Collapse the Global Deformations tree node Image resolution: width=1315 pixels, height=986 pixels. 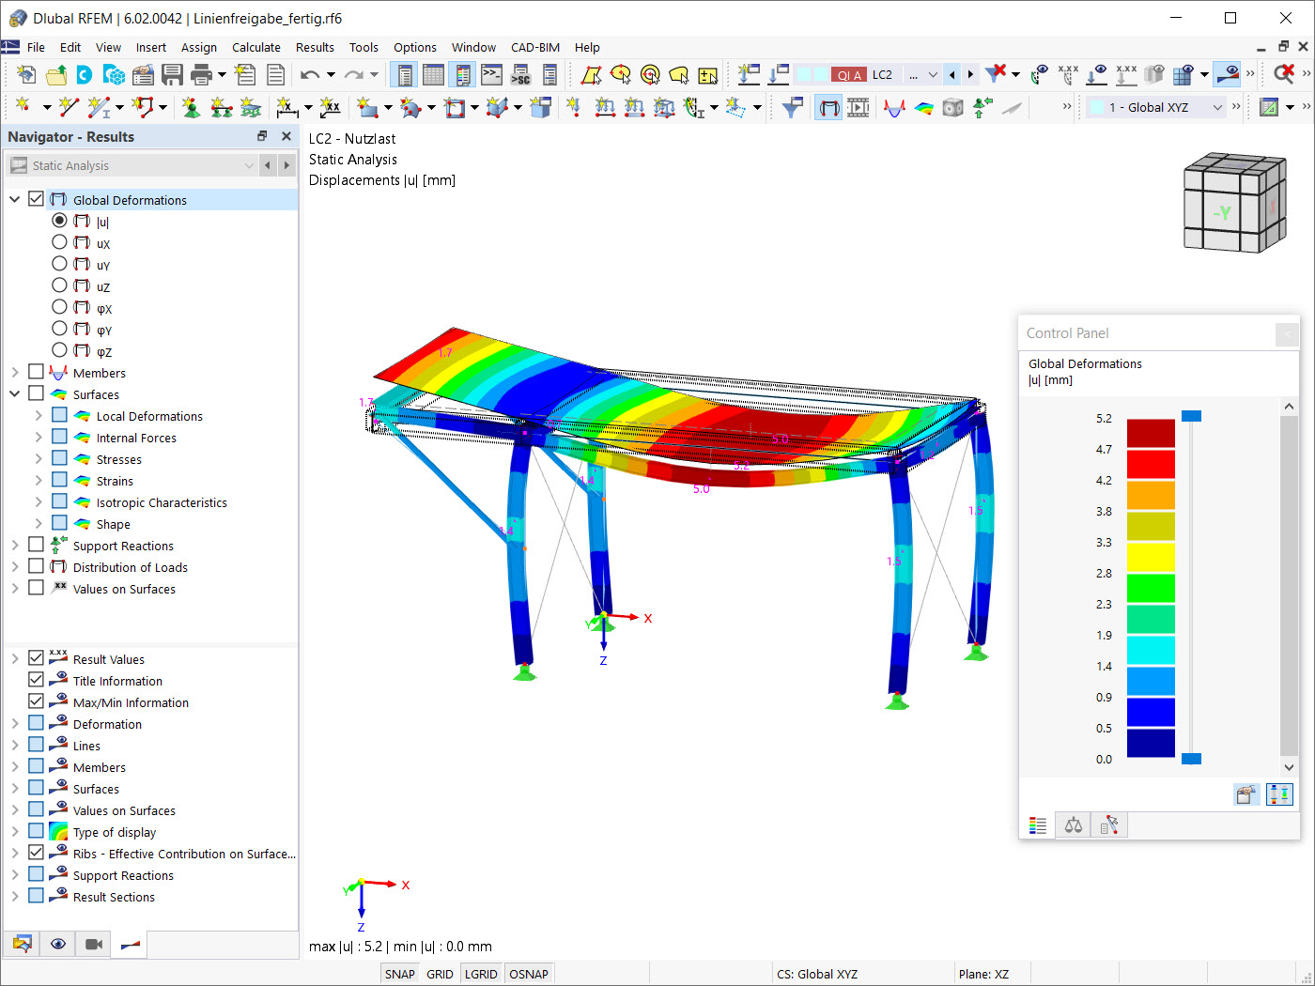pos(14,199)
